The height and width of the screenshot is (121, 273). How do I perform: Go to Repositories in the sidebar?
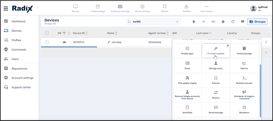point(19,69)
